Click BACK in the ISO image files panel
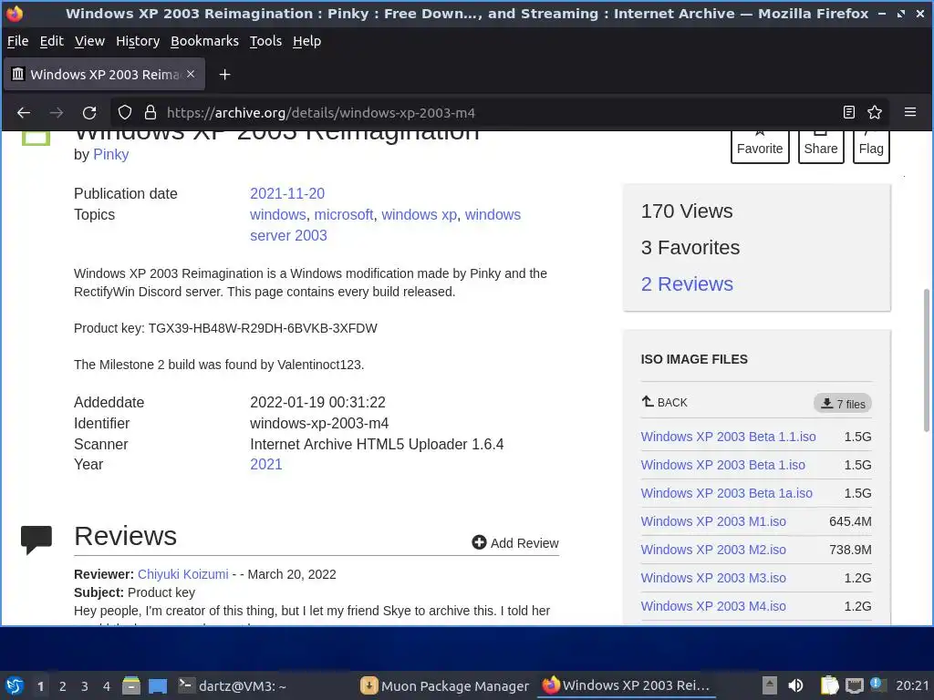Image resolution: width=934 pixels, height=700 pixels. pyautogui.click(x=664, y=402)
